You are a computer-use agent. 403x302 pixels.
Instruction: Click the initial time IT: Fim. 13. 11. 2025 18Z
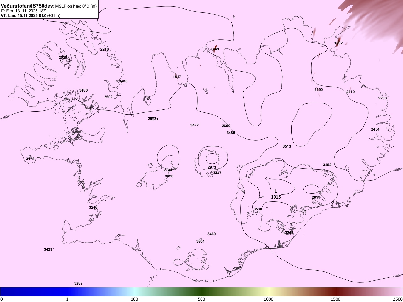pos(23,11)
